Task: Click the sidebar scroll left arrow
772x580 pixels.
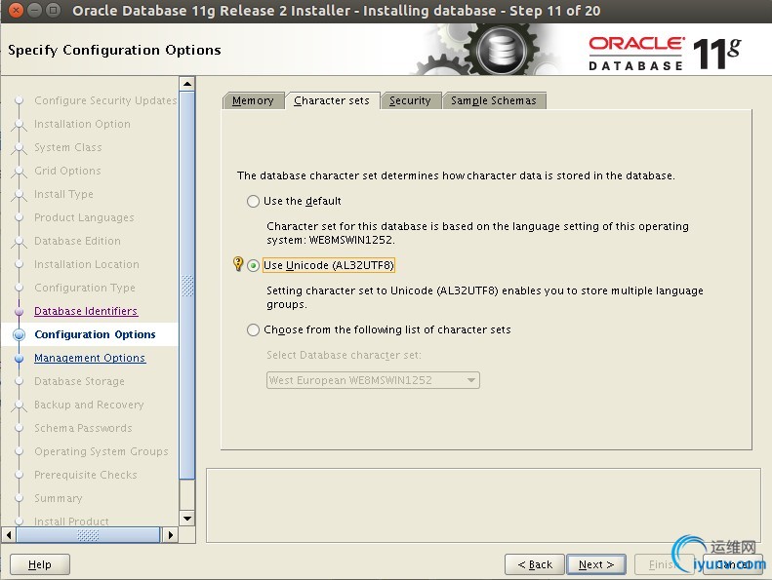Action: pyautogui.click(x=9, y=534)
